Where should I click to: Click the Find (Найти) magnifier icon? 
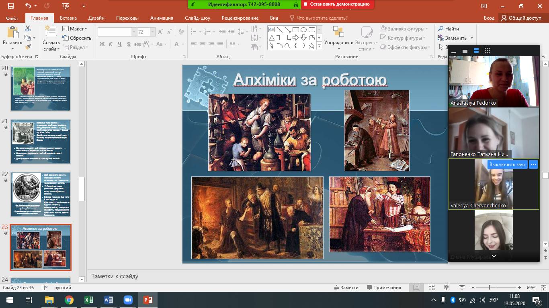coord(441,29)
